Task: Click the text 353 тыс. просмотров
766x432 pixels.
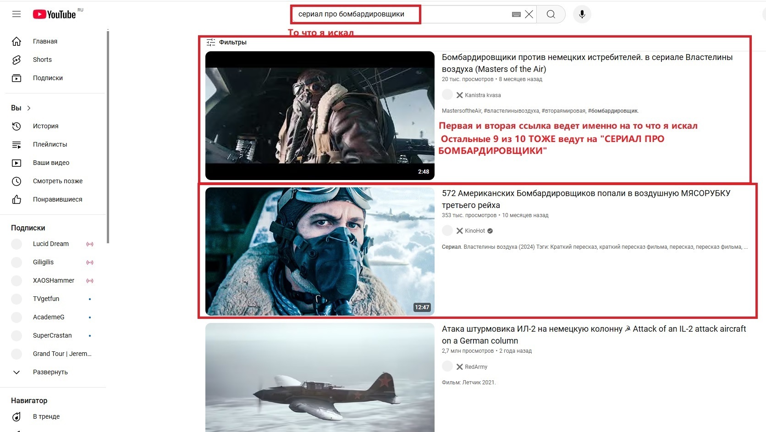Action: [x=469, y=215]
